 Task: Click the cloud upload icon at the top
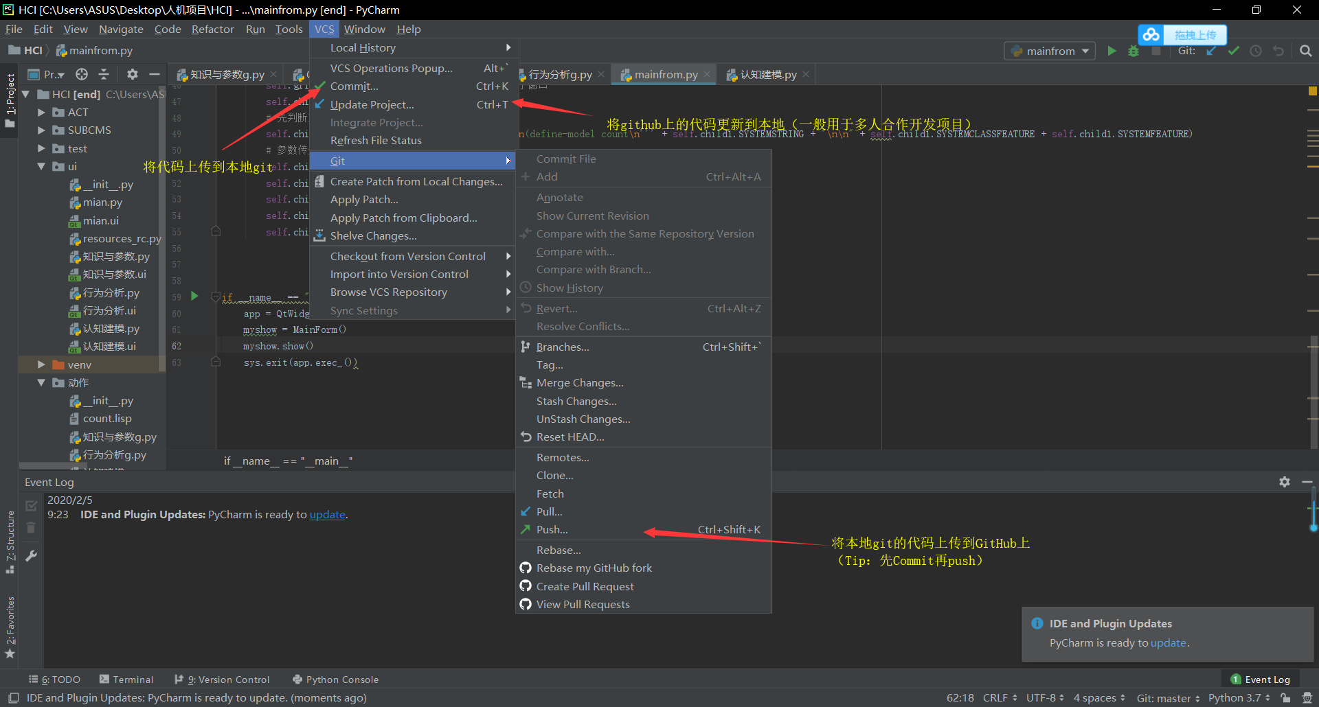[x=1152, y=34]
